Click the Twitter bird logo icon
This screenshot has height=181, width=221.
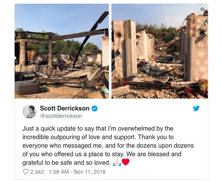196,108
